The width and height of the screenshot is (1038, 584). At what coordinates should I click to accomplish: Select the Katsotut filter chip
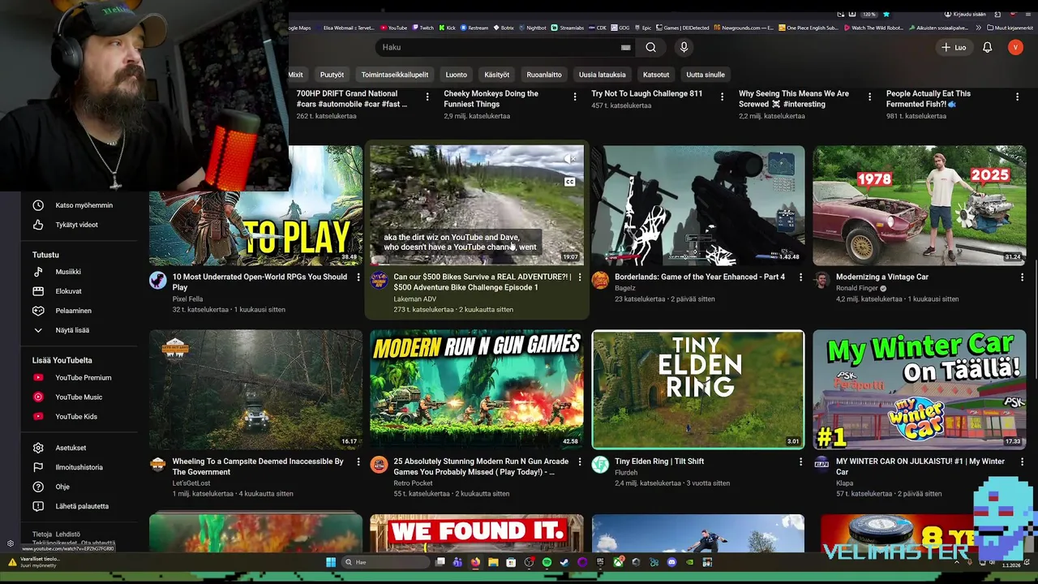[656, 75]
